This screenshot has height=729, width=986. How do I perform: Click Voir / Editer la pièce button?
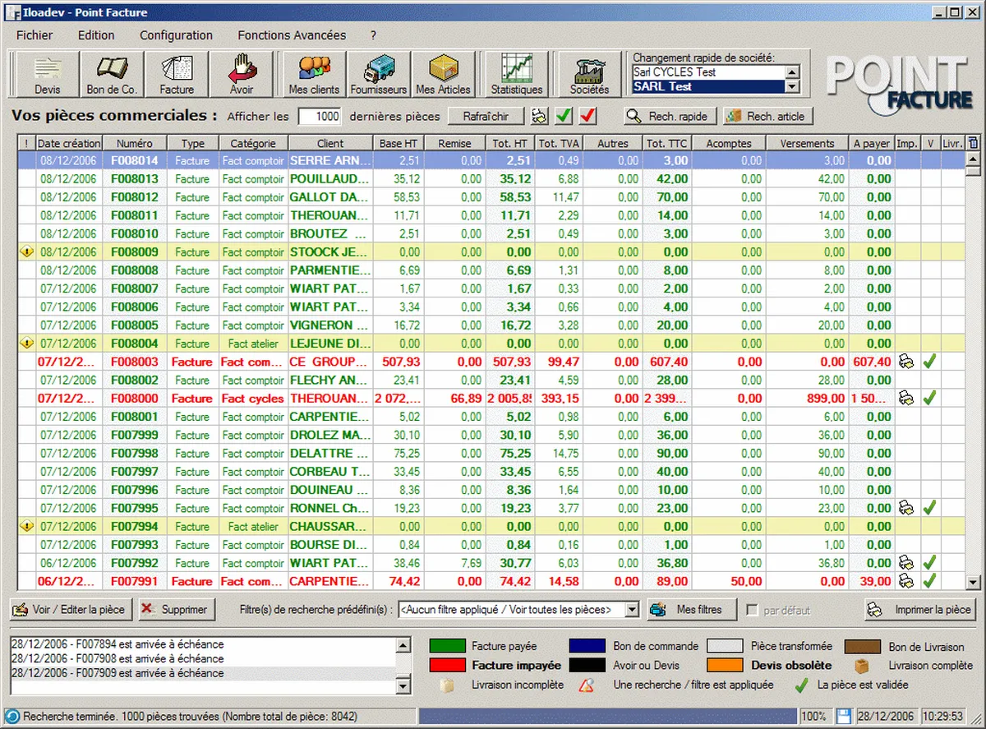[70, 610]
